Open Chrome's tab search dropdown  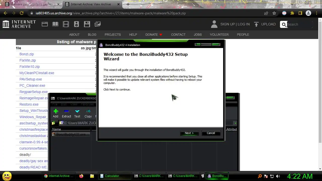pyautogui.click(x=292, y=4)
